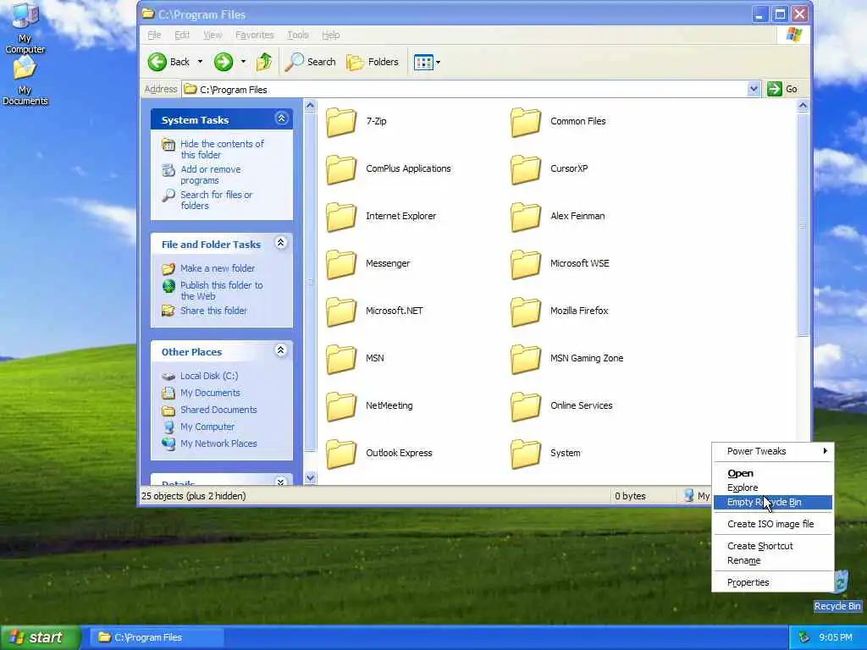867x650 pixels.
Task: Select the Messenger folder icon
Action: 341,264
